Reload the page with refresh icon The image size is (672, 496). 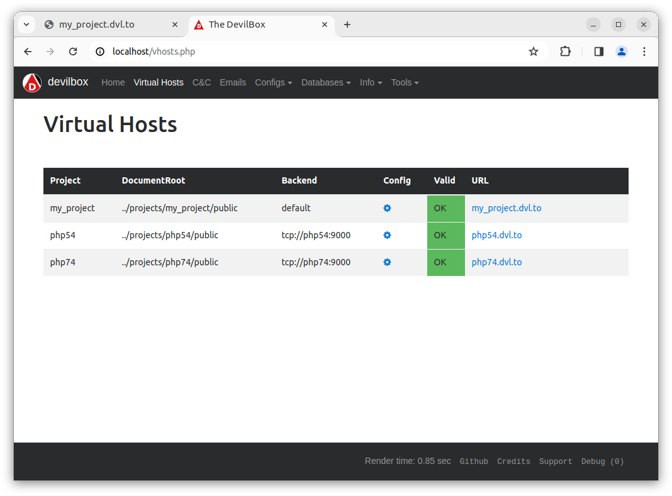73,52
